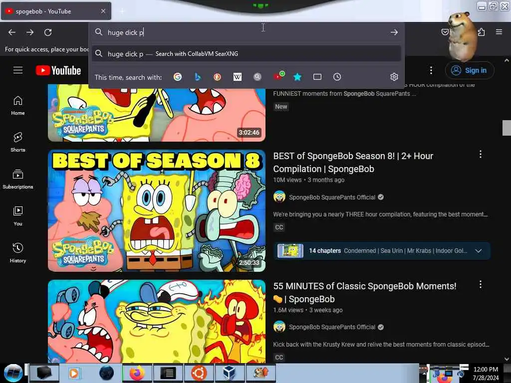Search this time with Google icon
511x383 pixels.
[178, 77]
